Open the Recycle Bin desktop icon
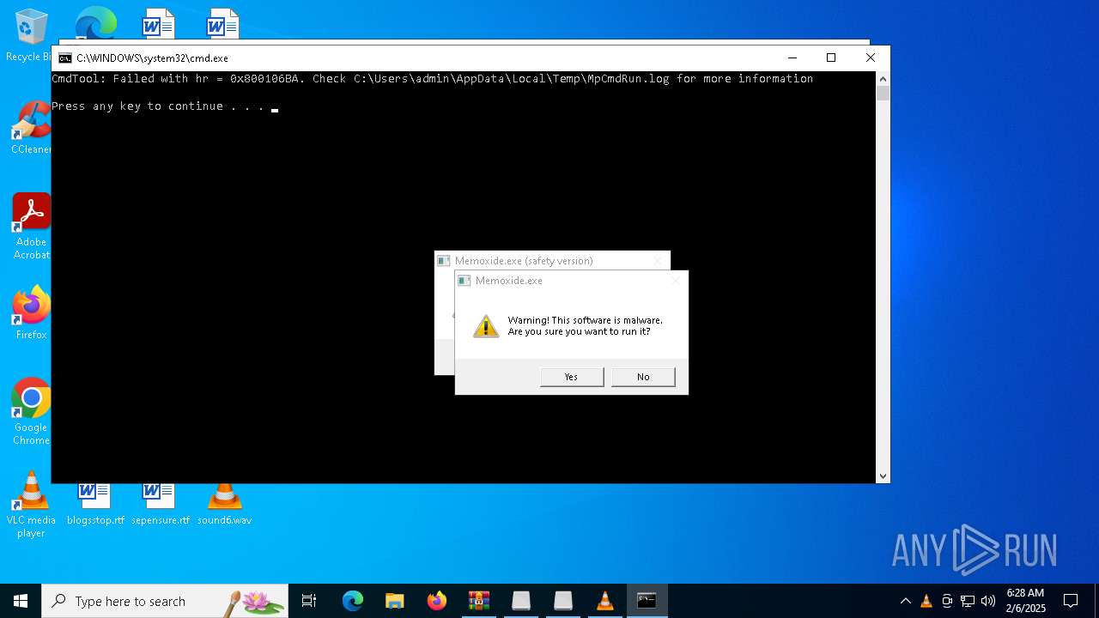Image resolution: width=1099 pixels, height=618 pixels. click(31, 36)
